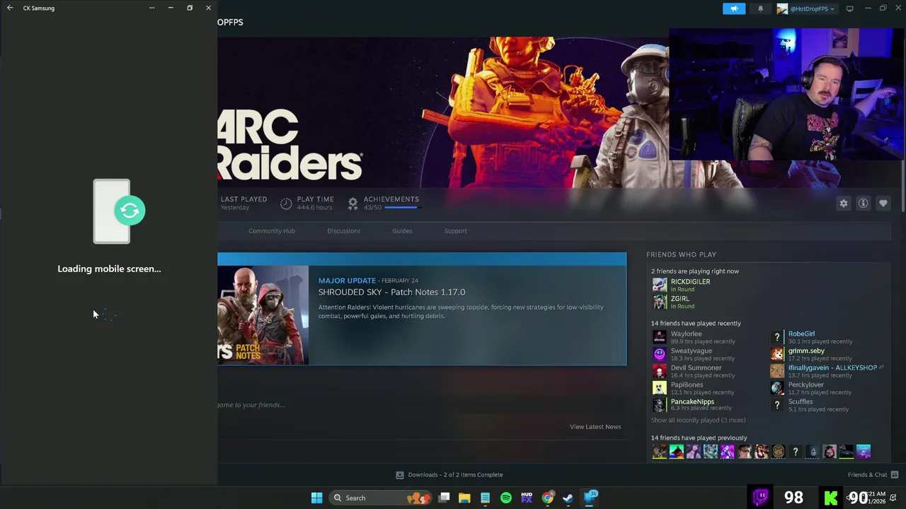The height and width of the screenshot is (509, 906).
Task: Open the Guides tab
Action: click(402, 231)
